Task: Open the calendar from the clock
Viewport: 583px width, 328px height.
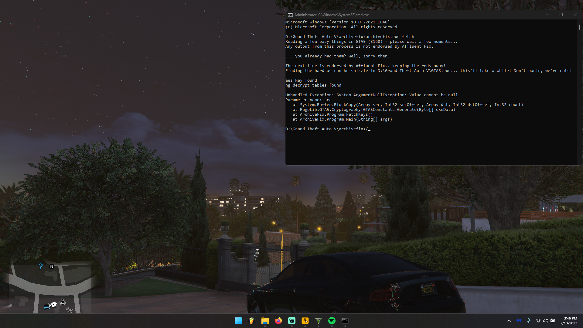Action: pyautogui.click(x=570, y=320)
